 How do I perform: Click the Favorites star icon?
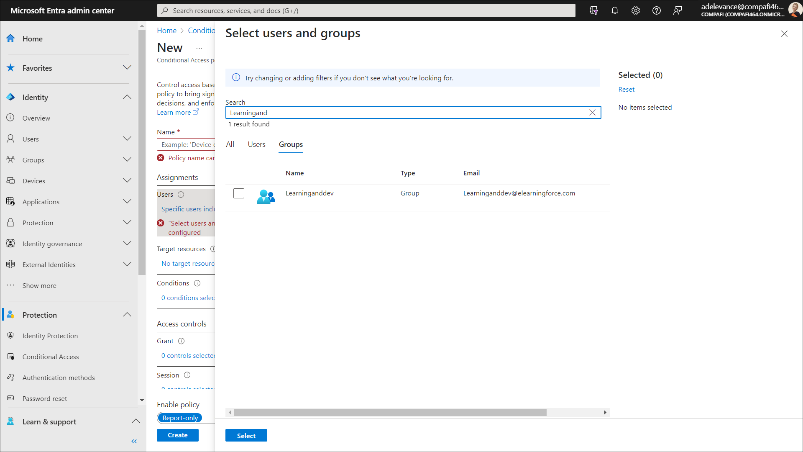[10, 68]
